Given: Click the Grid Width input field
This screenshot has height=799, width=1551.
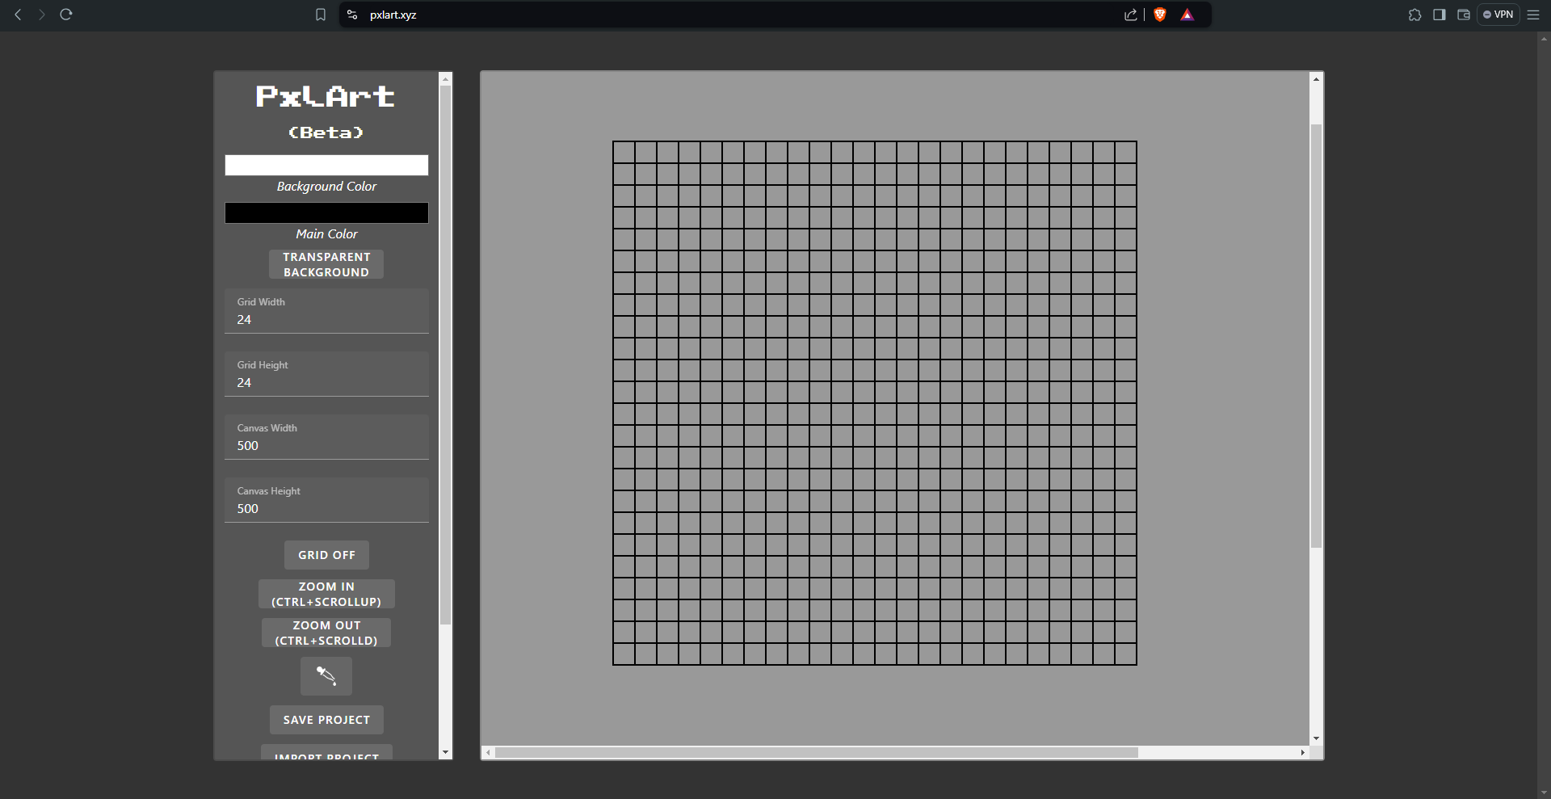Looking at the screenshot, I should [x=326, y=319].
